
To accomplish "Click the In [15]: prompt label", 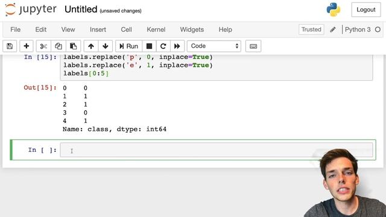I will pyautogui.click(x=40, y=57).
